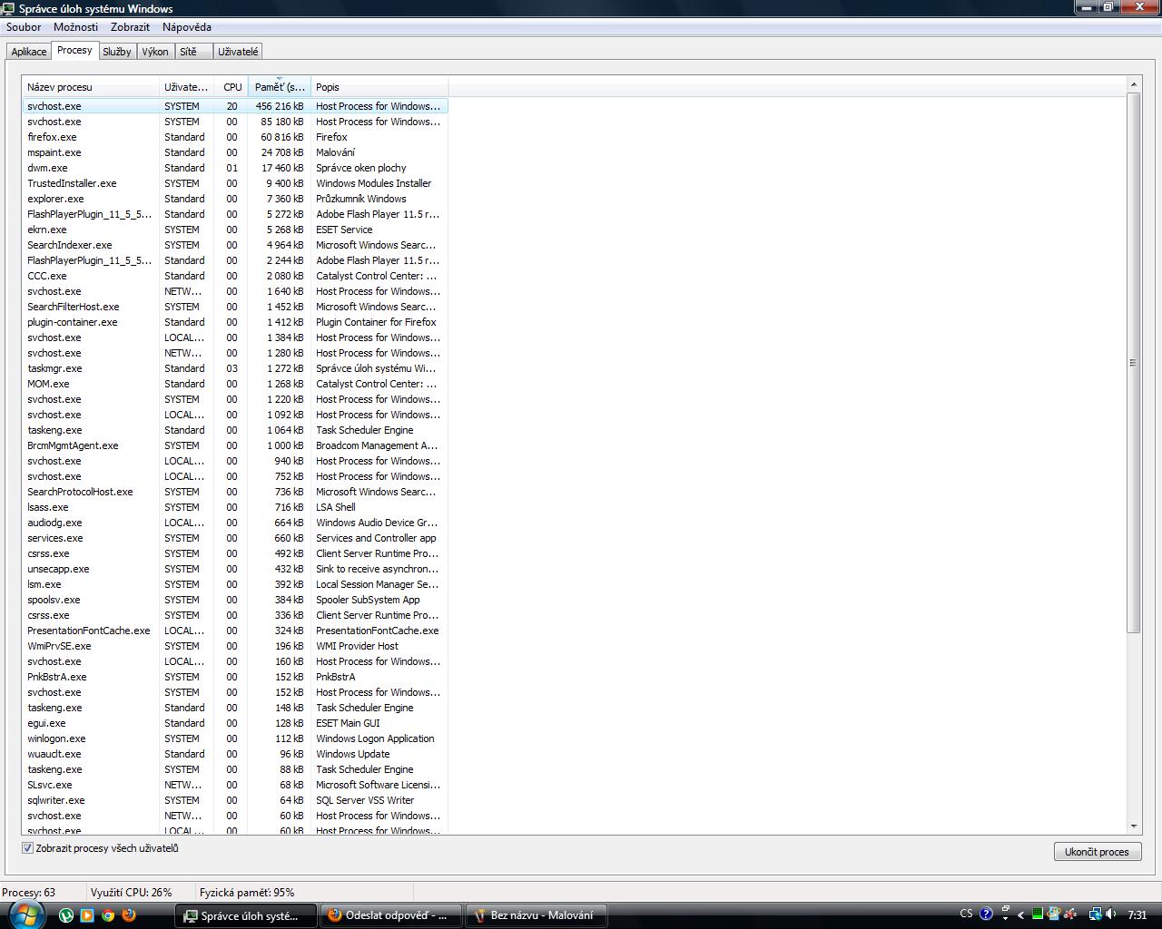Switch to 'Bez názvu - Malování' taskbar button
The height and width of the screenshot is (929, 1162).
click(x=536, y=915)
